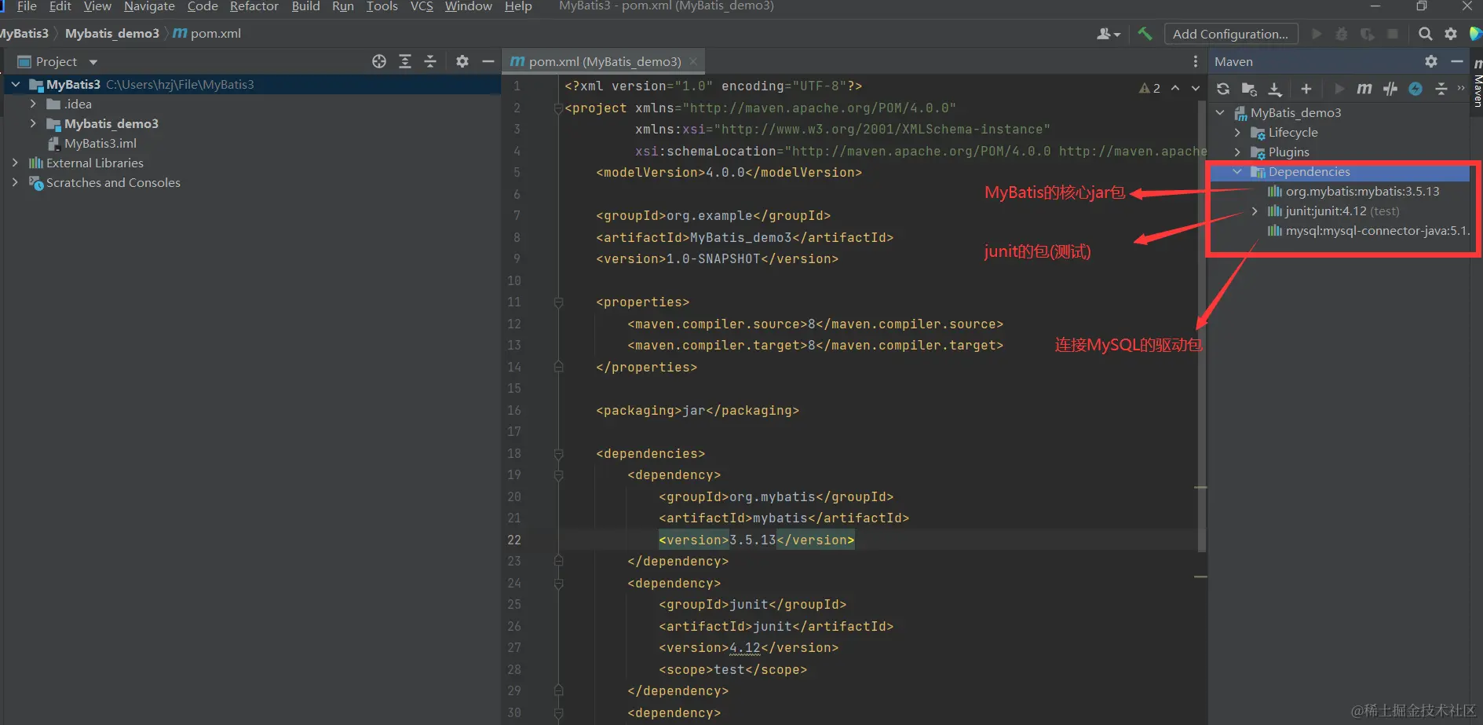Open IDE settings gear in top toolbar
Image resolution: width=1483 pixels, height=725 pixels.
click(1451, 34)
